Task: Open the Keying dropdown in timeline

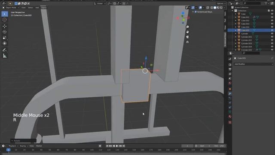Action: [x=24, y=146]
